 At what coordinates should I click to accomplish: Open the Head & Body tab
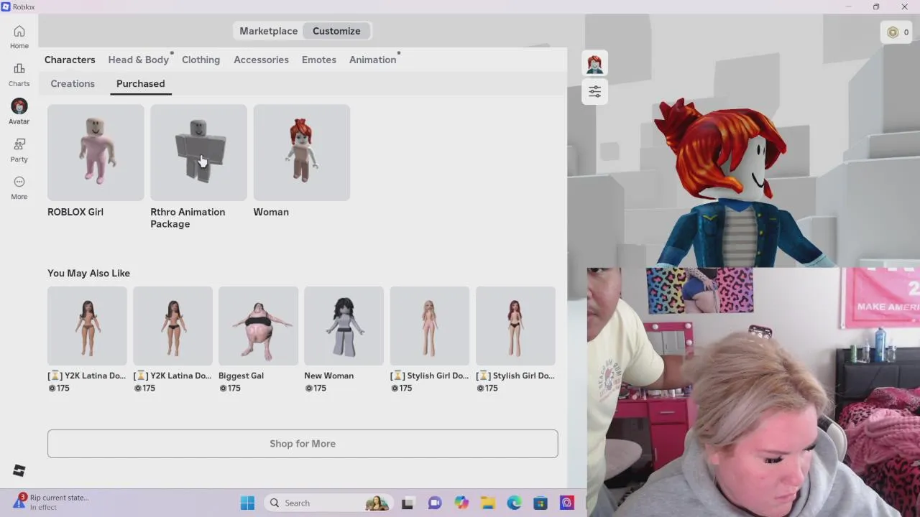(139, 60)
